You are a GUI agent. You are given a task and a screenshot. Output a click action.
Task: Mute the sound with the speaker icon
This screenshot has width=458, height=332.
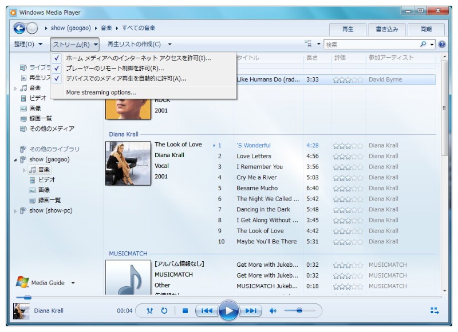(273, 311)
